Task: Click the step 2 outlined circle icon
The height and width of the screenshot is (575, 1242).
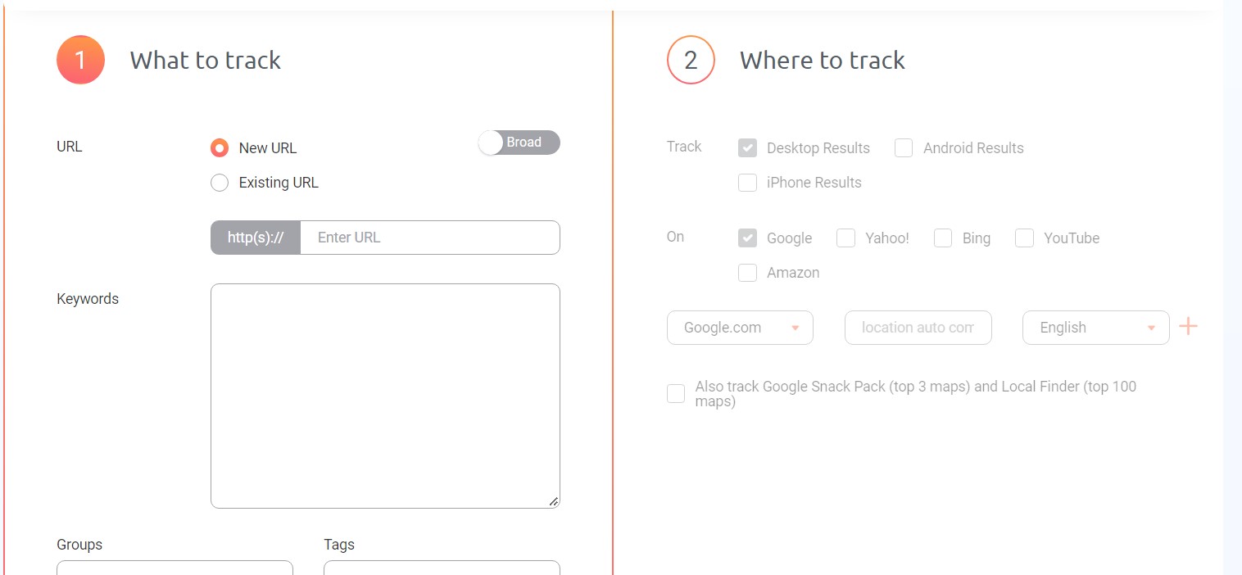Action: tap(691, 60)
